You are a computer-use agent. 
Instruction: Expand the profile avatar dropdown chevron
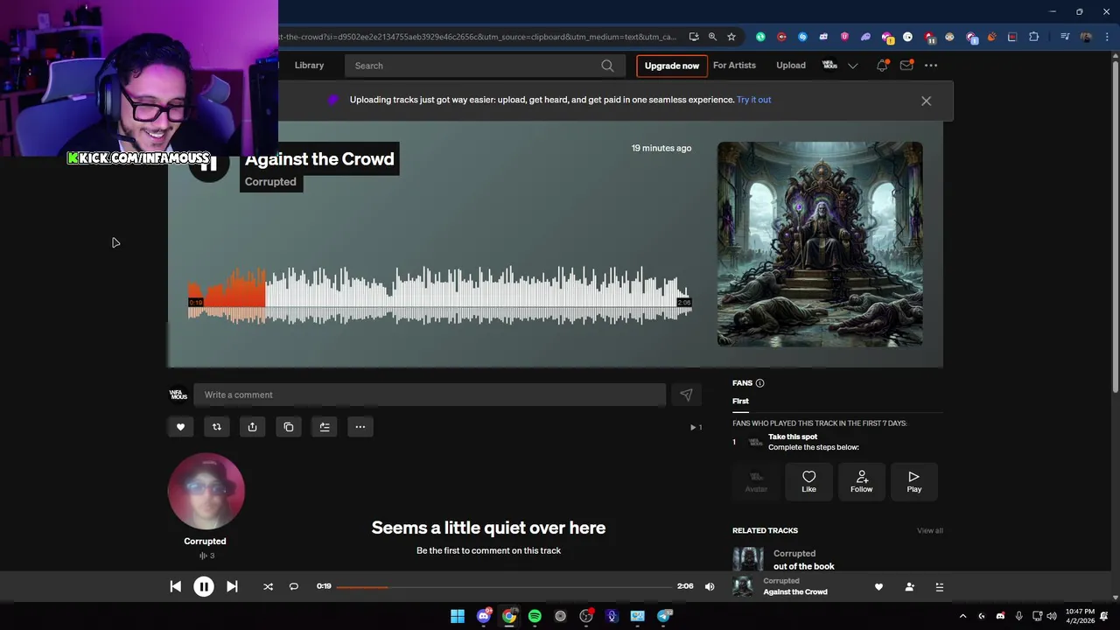853,66
